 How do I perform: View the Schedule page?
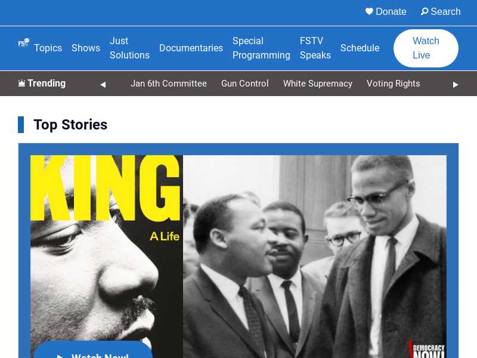click(x=360, y=48)
